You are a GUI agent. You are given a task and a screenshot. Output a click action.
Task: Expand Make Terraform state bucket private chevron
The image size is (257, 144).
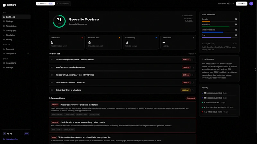click(193, 67)
